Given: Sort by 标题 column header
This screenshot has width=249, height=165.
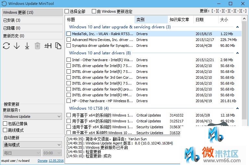Looking at the screenshot, I should click(100, 20).
